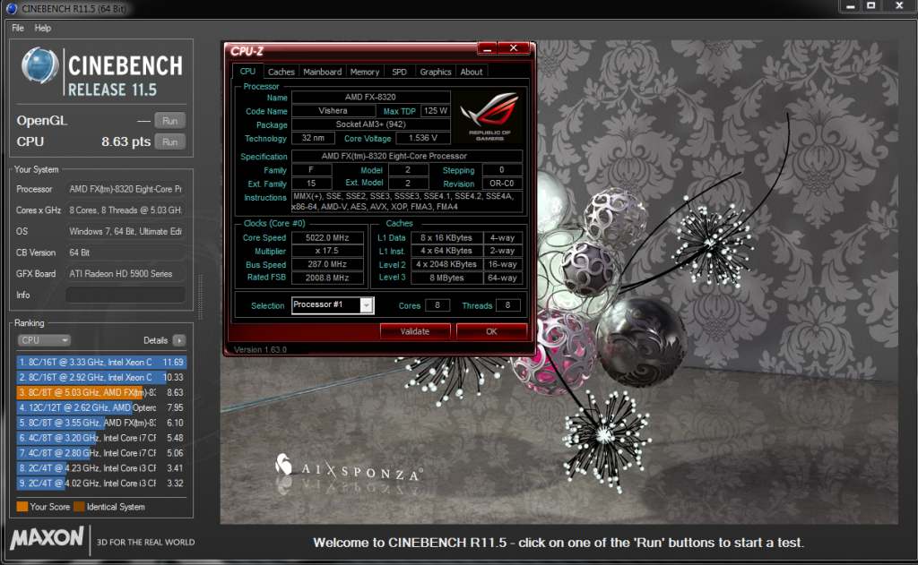
Task: Click the Processor field in Your System
Action: point(126,189)
